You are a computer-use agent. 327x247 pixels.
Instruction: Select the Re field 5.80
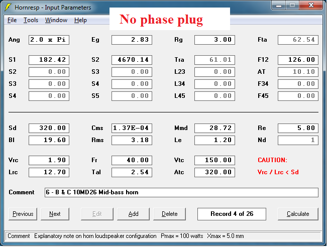[x=298, y=128]
